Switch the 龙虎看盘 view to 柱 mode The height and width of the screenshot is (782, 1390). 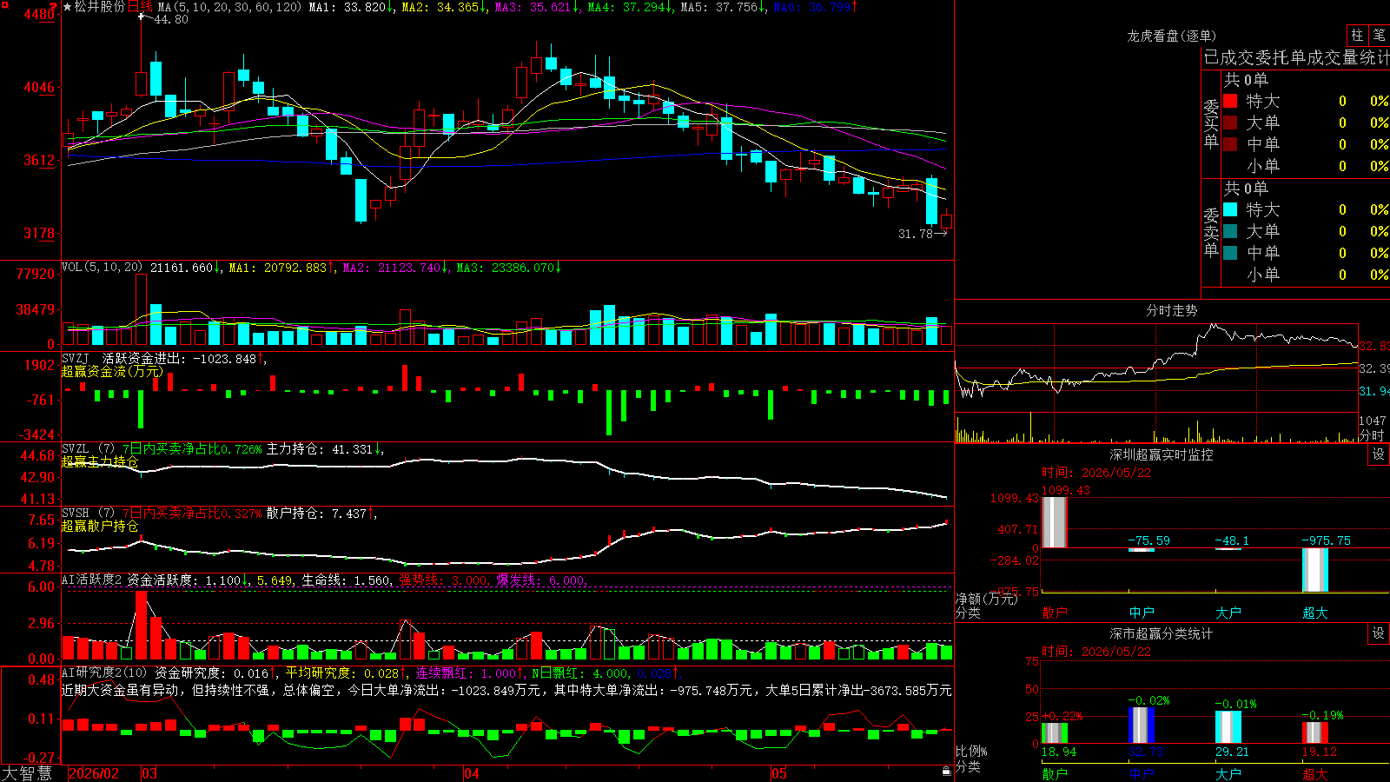point(1357,35)
